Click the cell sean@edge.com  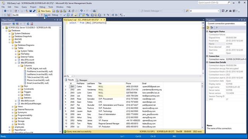pyautogui.click(x=149, y=102)
